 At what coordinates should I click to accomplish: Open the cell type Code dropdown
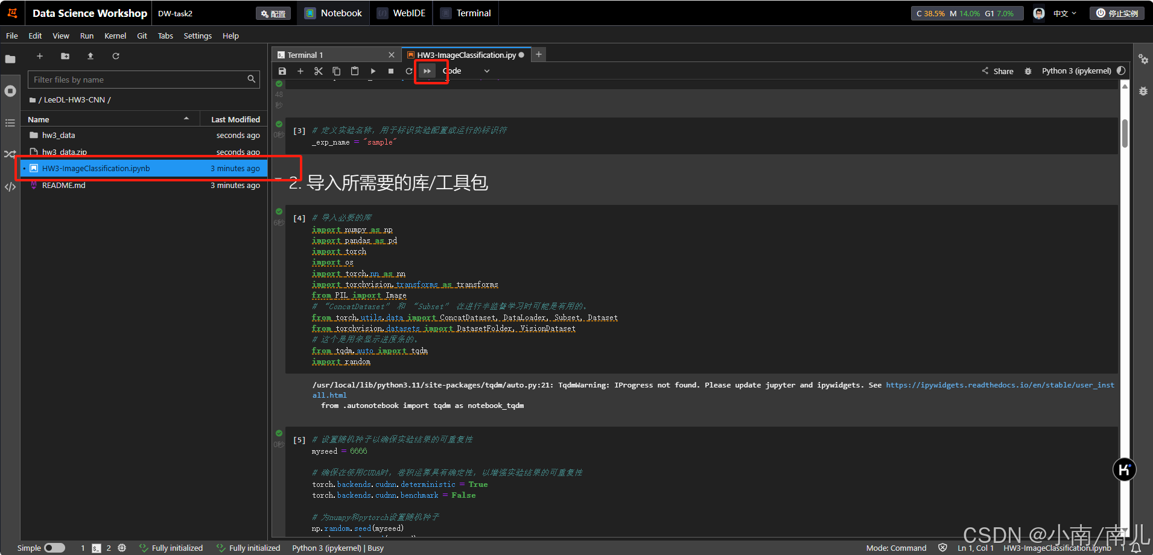(466, 71)
